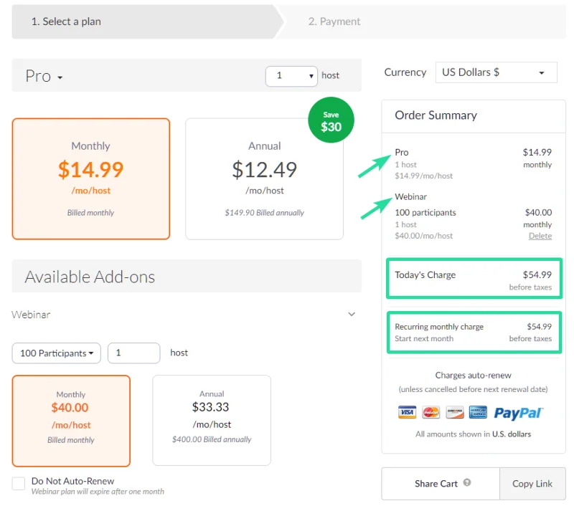Image resolution: width=574 pixels, height=506 pixels.
Task: Click the Visa card icon
Action: pos(407,412)
